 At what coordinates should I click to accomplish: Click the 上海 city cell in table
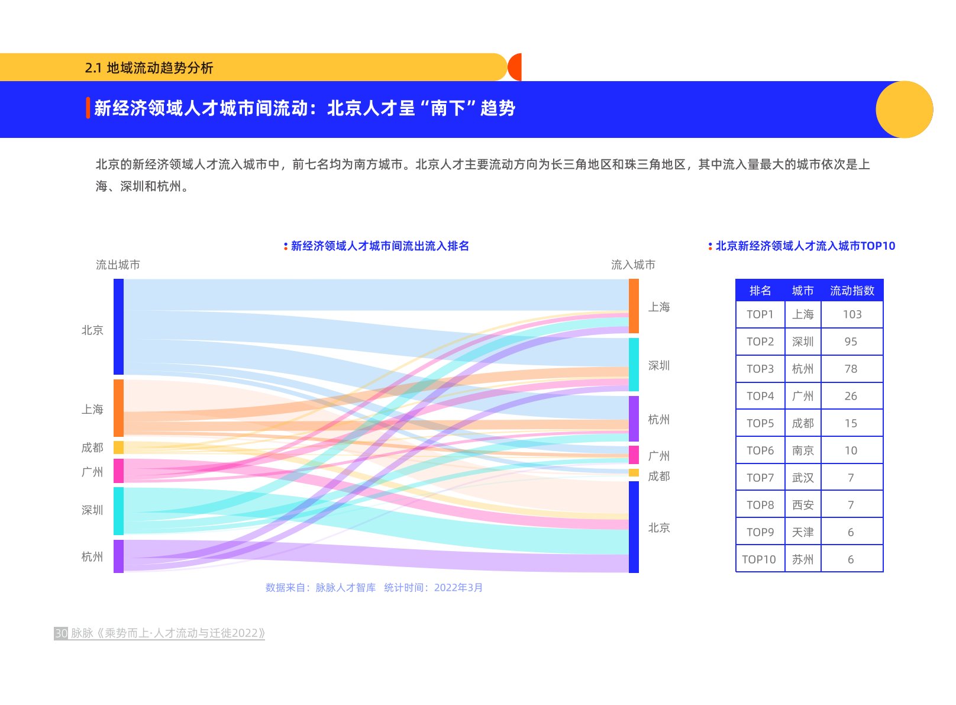tap(803, 314)
